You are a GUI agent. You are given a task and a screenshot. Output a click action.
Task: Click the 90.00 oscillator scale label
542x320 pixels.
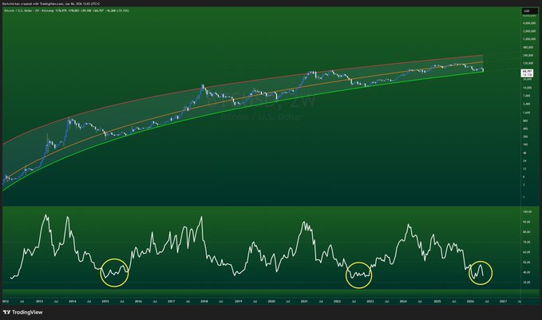(527, 222)
